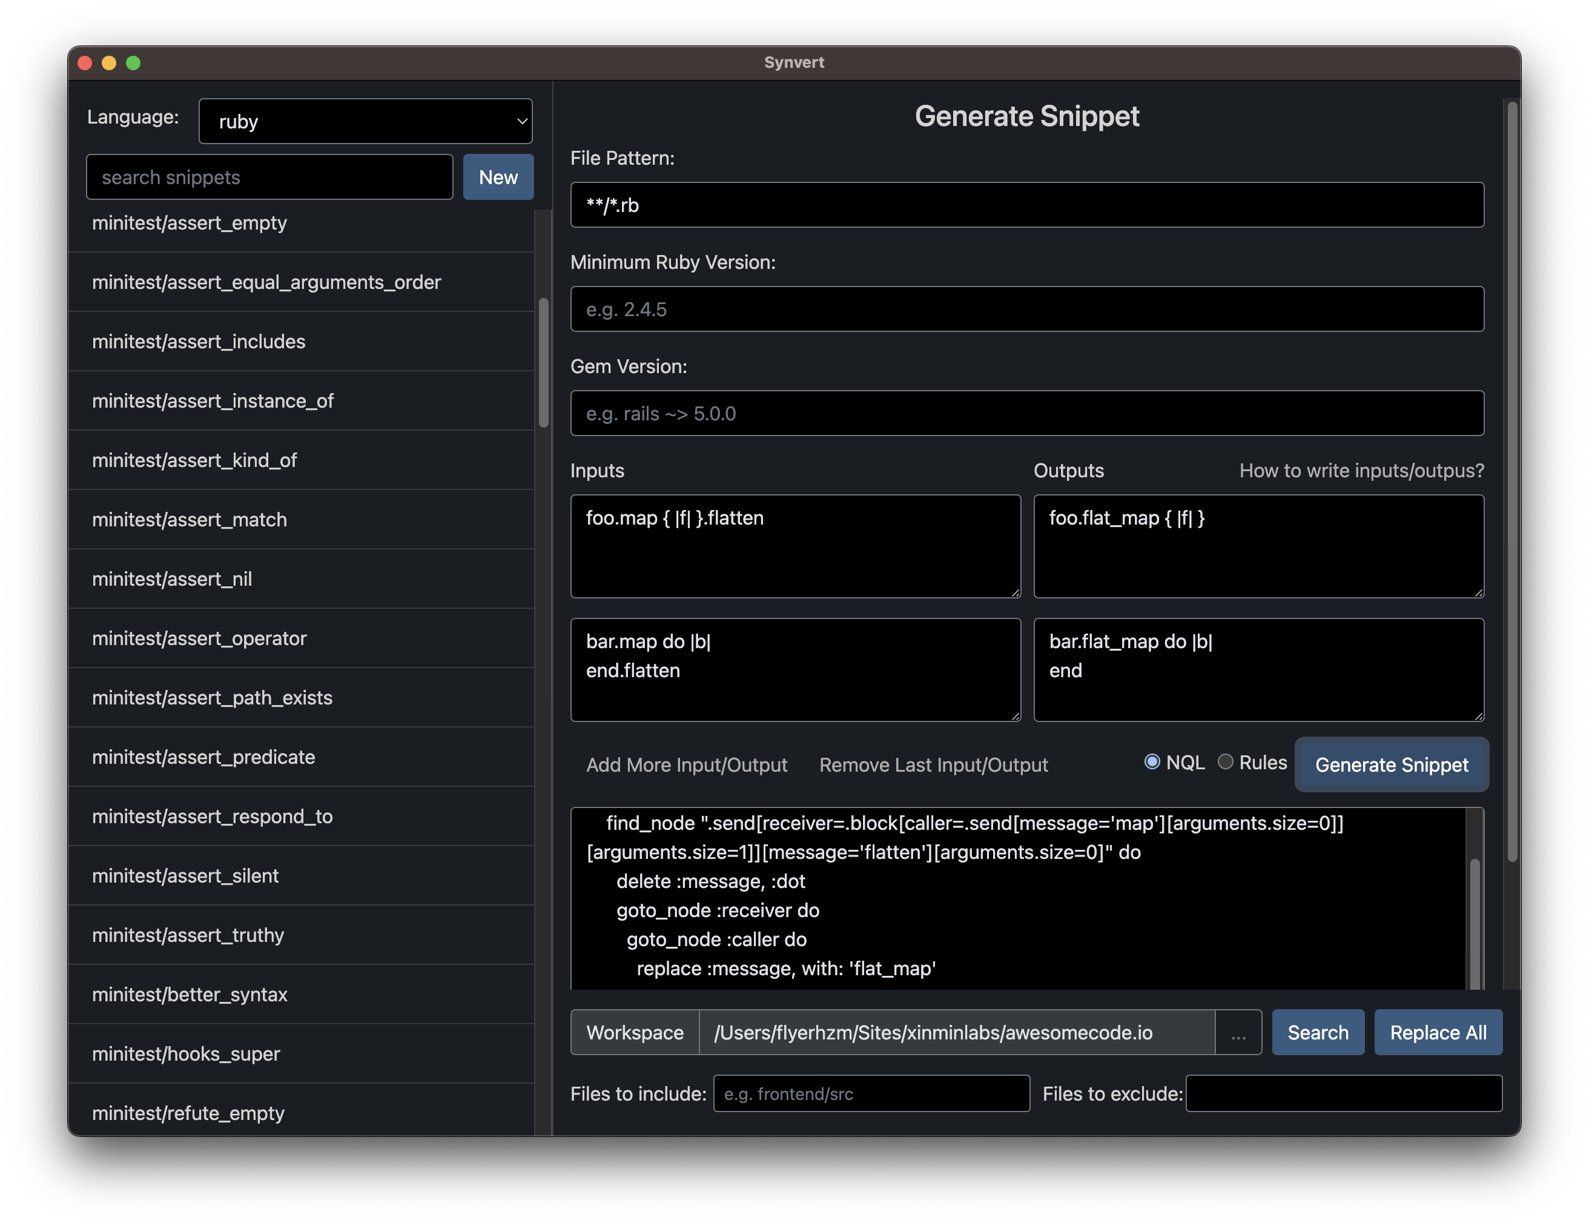Click the Search button
Image resolution: width=1589 pixels, height=1226 pixels.
[x=1317, y=1032]
